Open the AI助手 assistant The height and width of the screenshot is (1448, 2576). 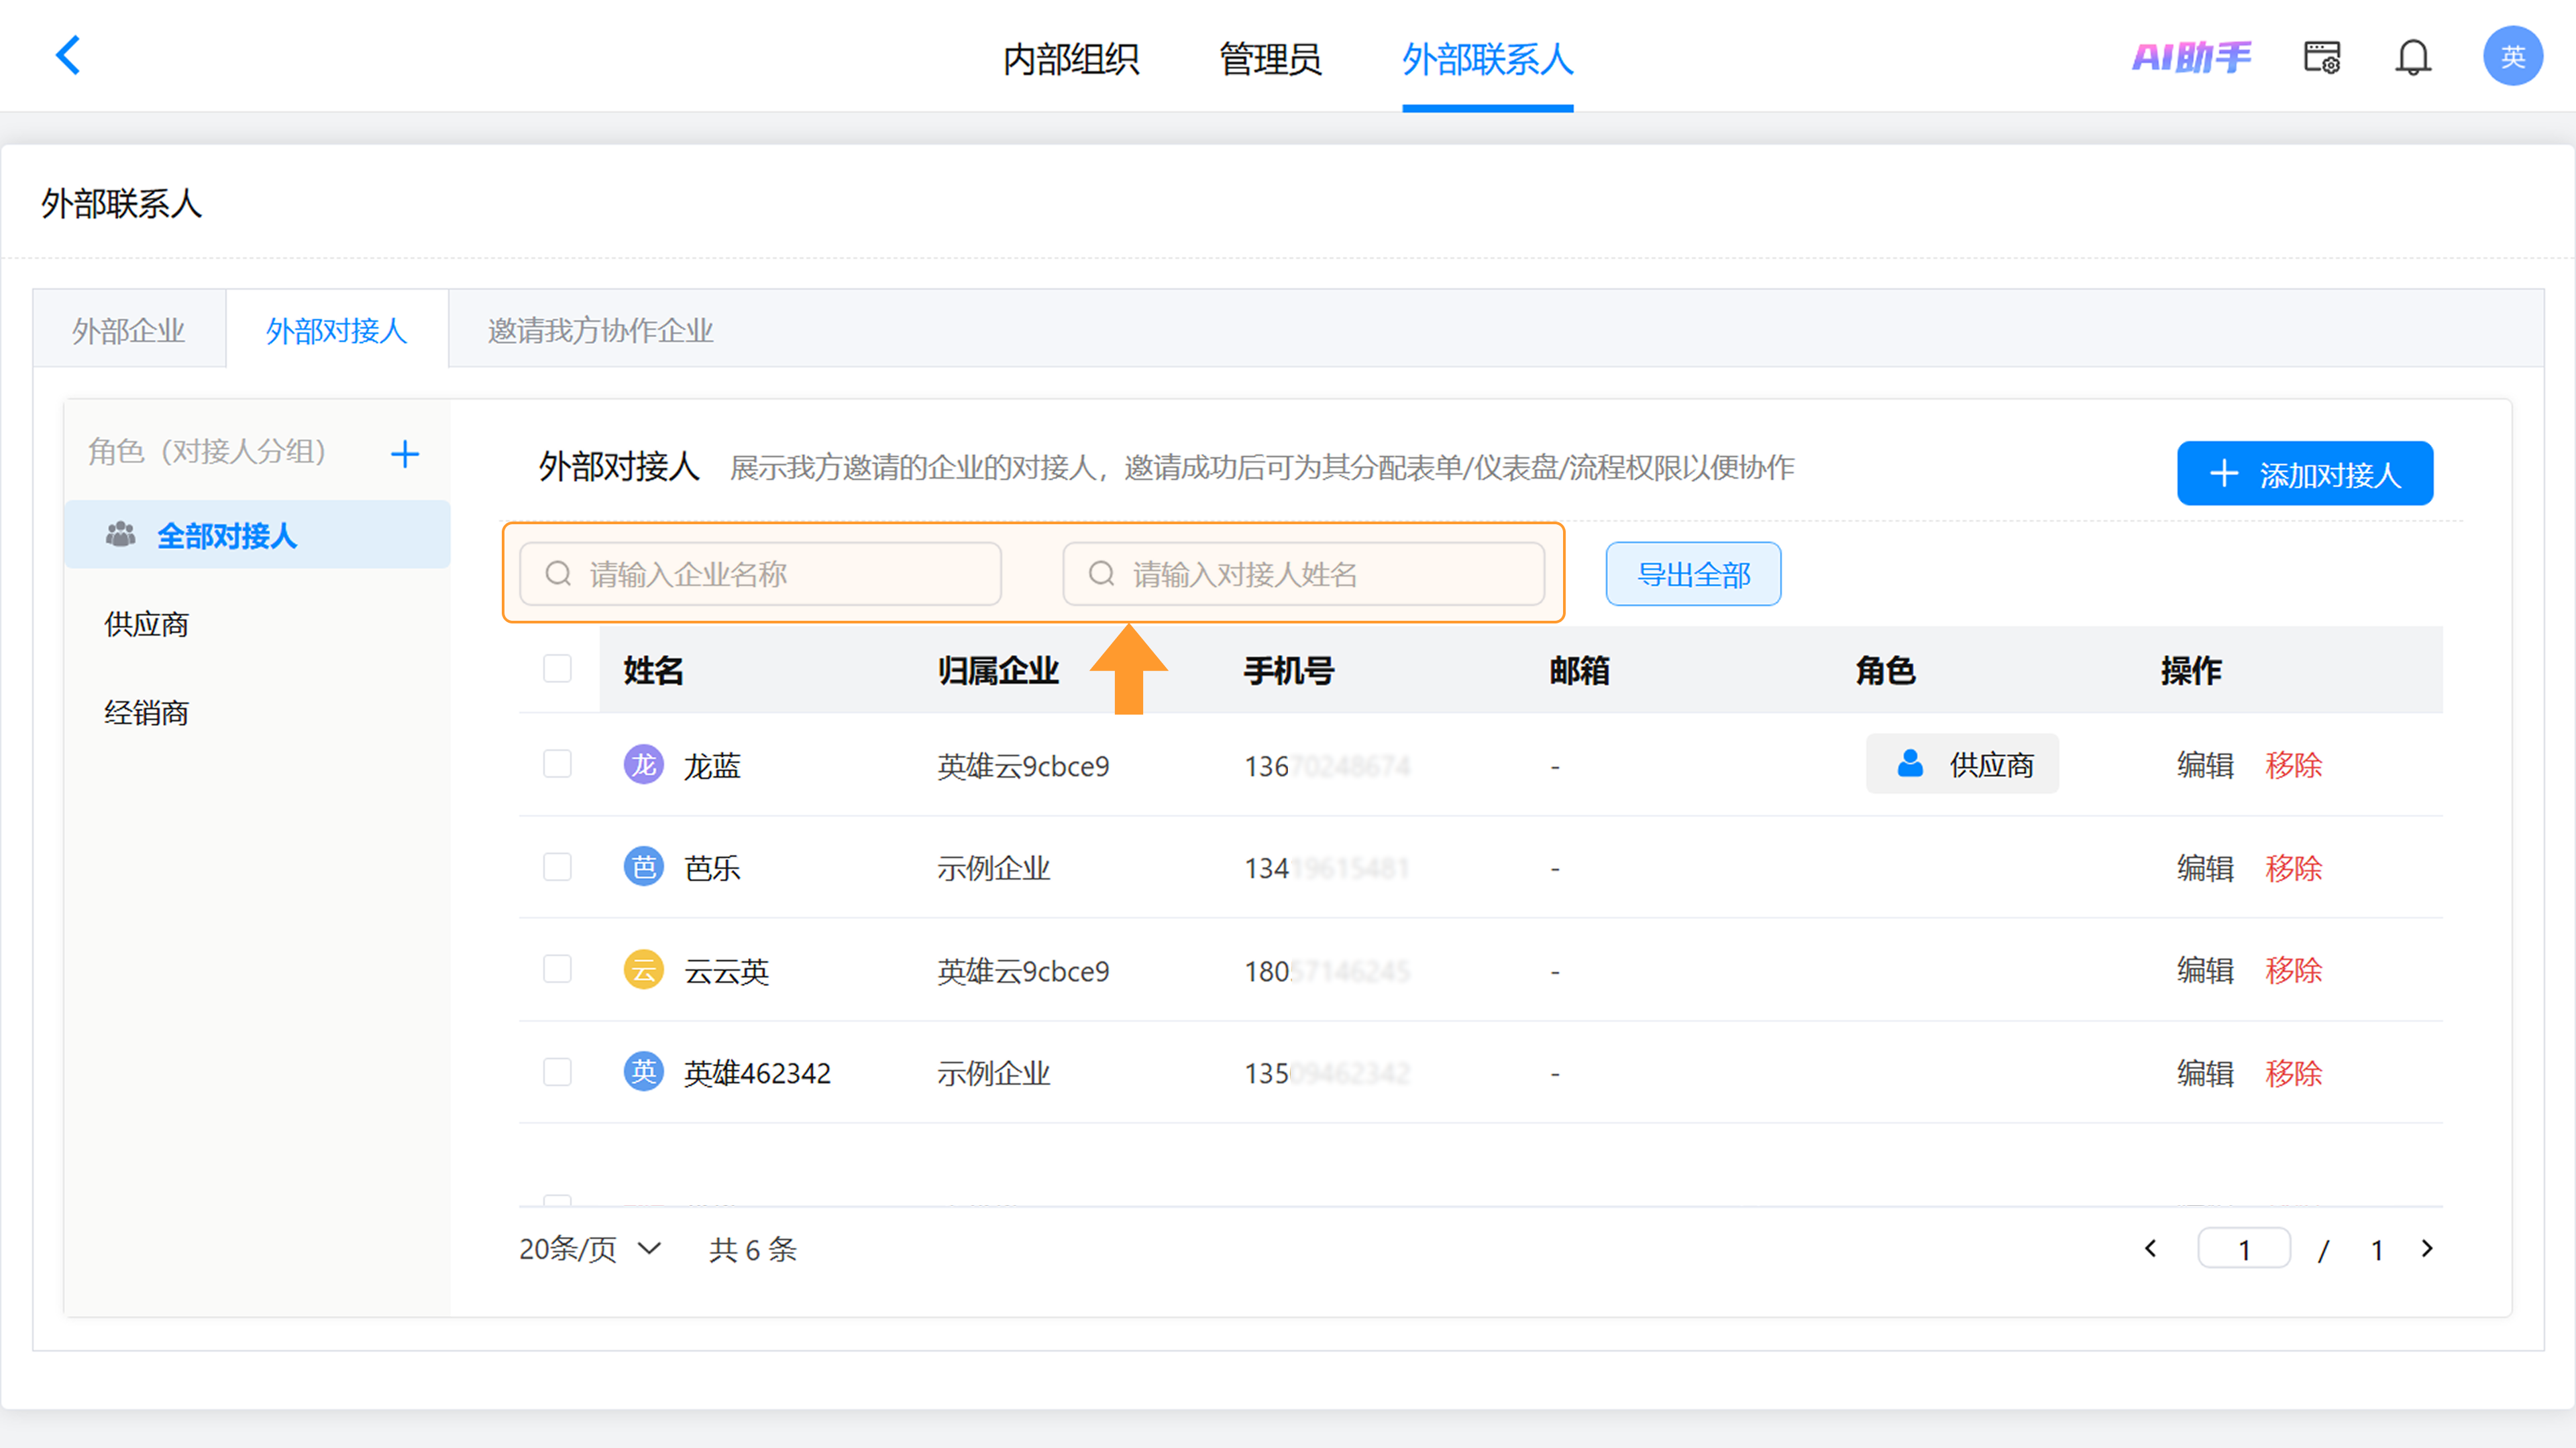coord(2192,57)
